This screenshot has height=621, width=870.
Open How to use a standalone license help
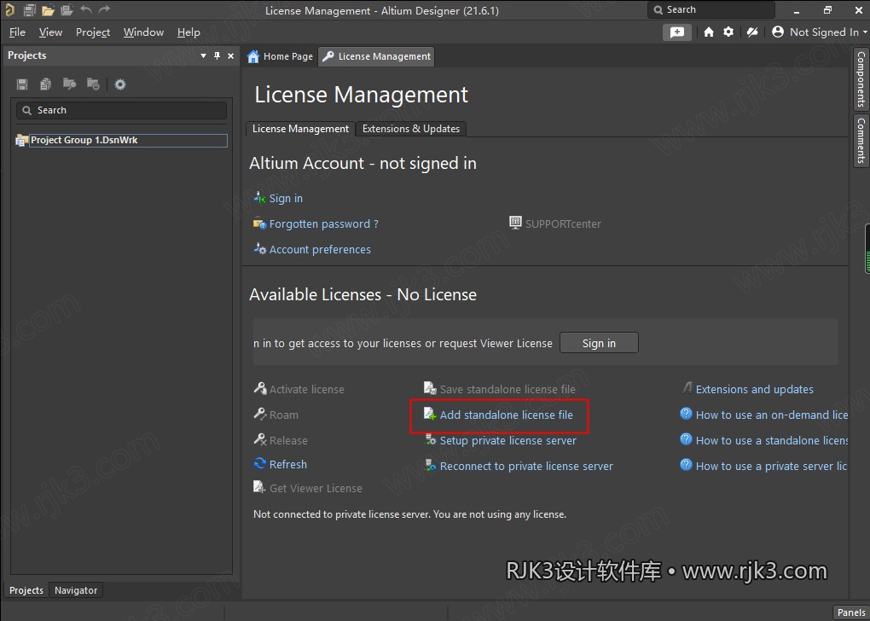[x=771, y=441]
